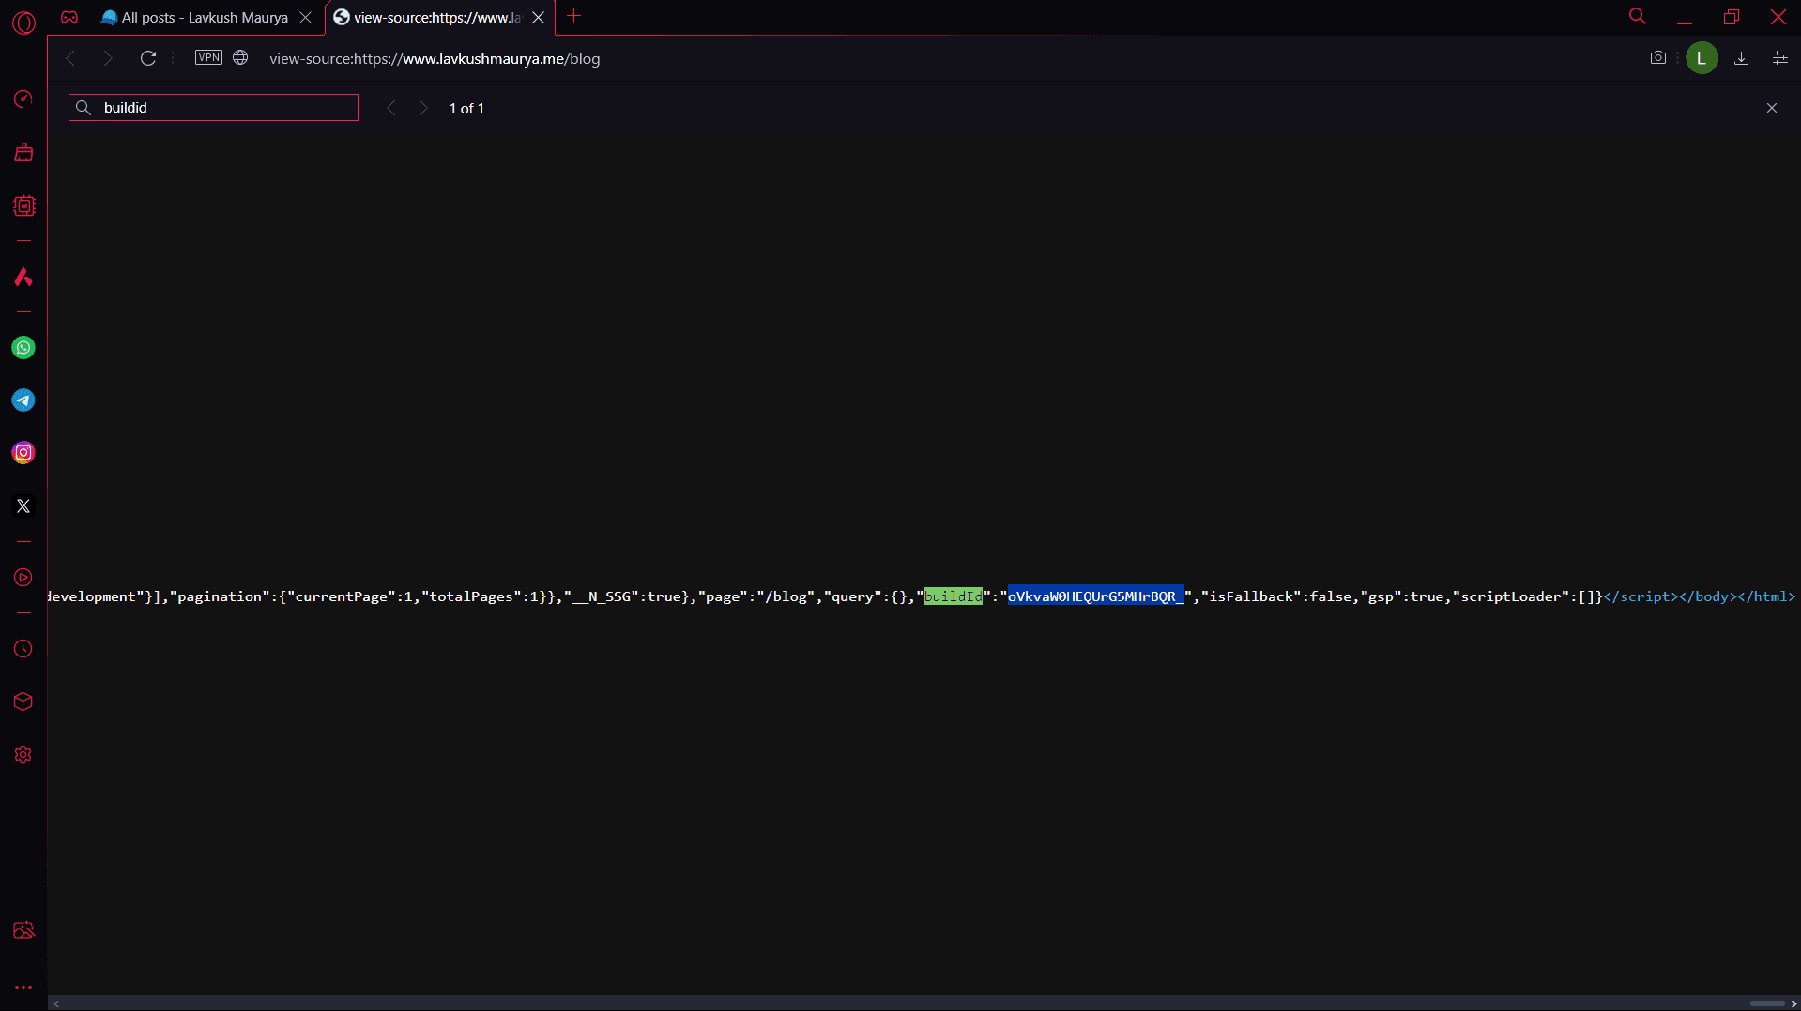Close the view-source tab

tap(538, 18)
